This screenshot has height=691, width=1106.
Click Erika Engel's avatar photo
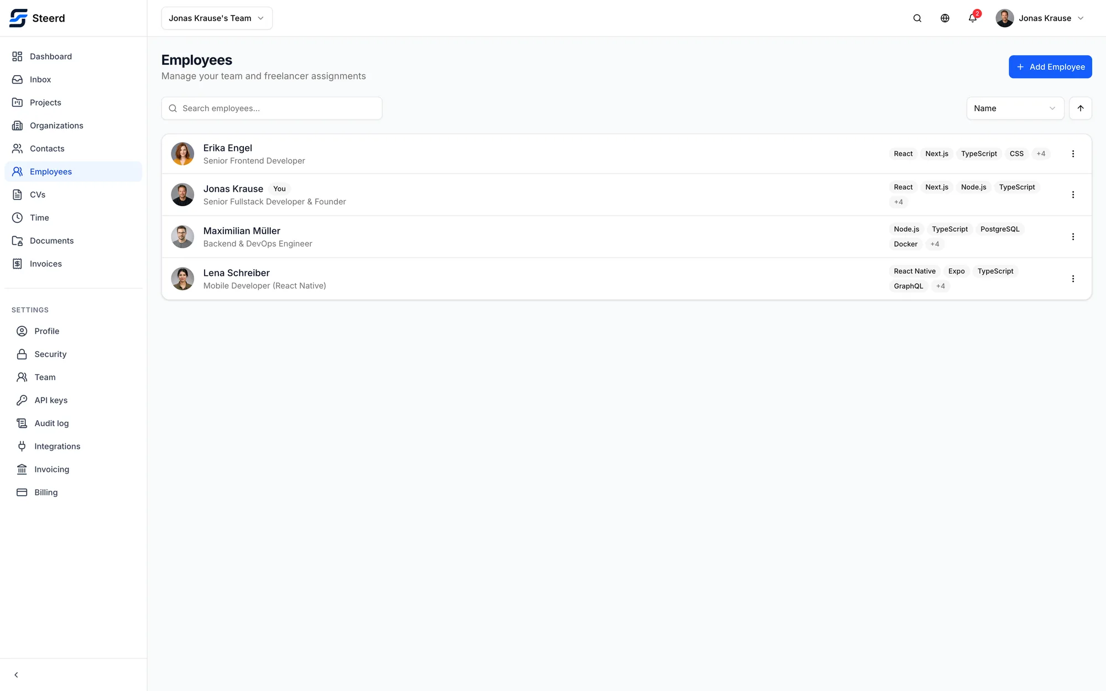tap(182, 154)
